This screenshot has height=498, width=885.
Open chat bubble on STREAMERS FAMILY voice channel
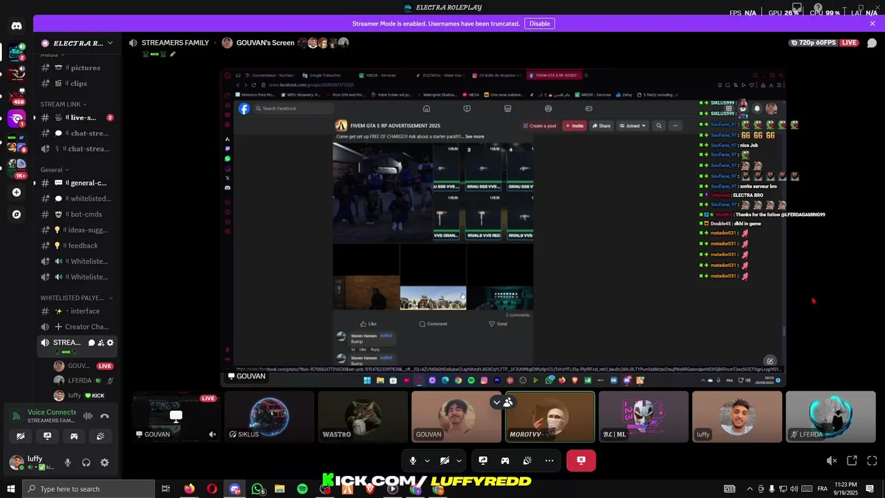click(x=91, y=342)
